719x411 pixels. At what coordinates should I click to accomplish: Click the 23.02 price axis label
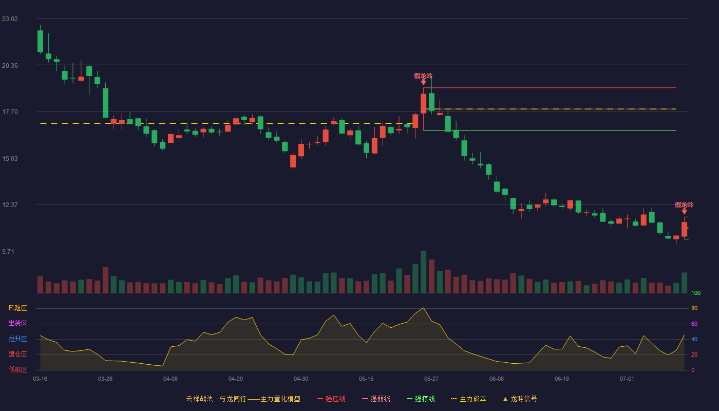click(10, 19)
